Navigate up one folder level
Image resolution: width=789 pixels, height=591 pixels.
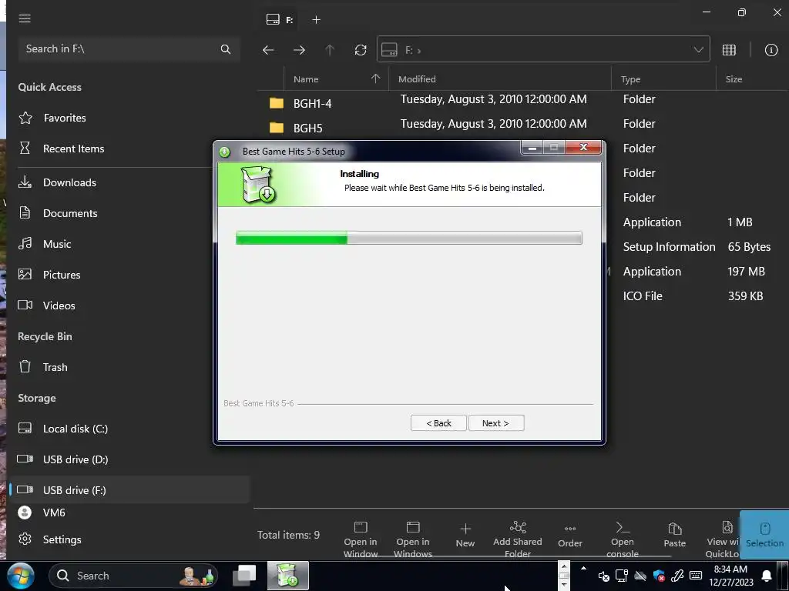pyautogui.click(x=330, y=50)
